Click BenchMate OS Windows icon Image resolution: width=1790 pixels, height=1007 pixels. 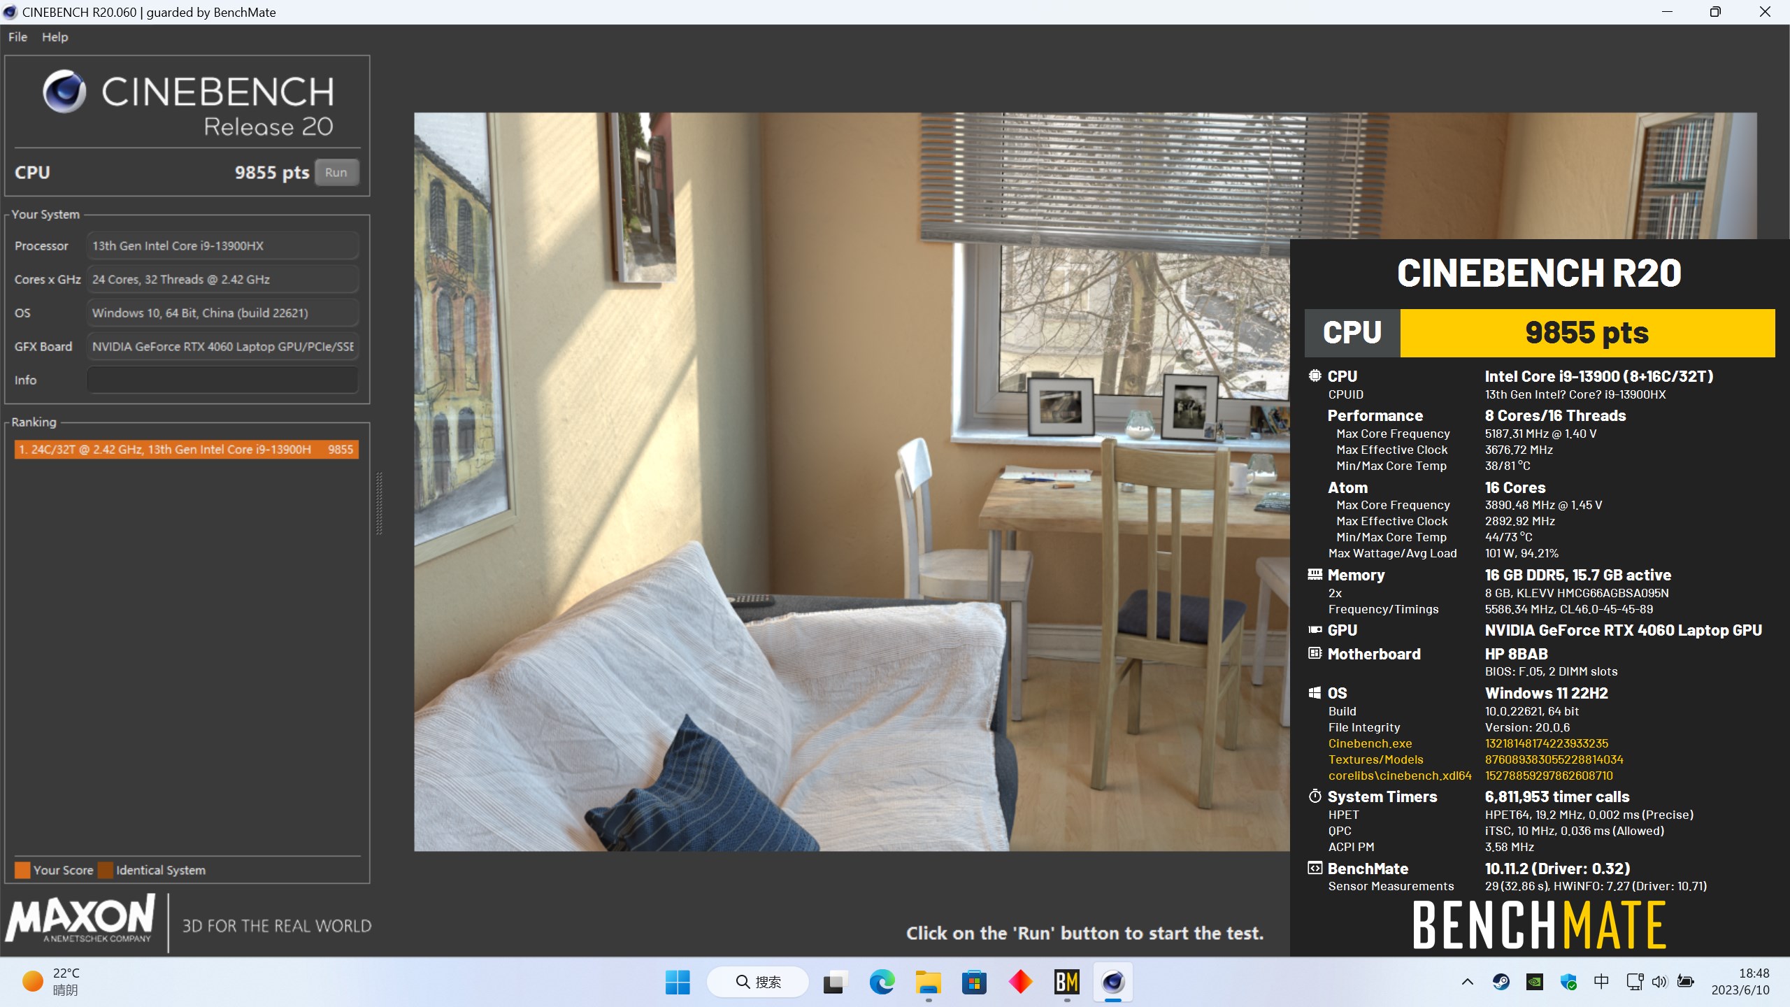1315,692
